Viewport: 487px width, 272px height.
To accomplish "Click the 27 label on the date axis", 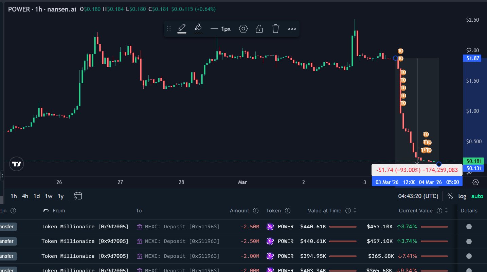I will click(x=120, y=182).
